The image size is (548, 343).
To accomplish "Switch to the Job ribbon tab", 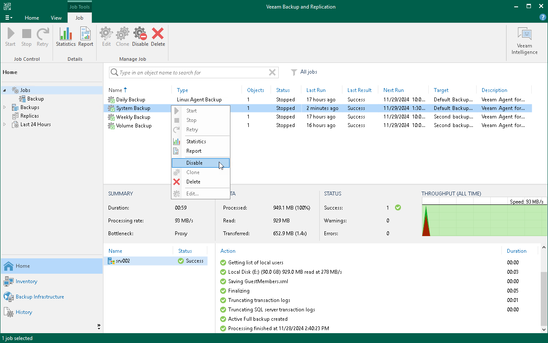I will pos(80,18).
